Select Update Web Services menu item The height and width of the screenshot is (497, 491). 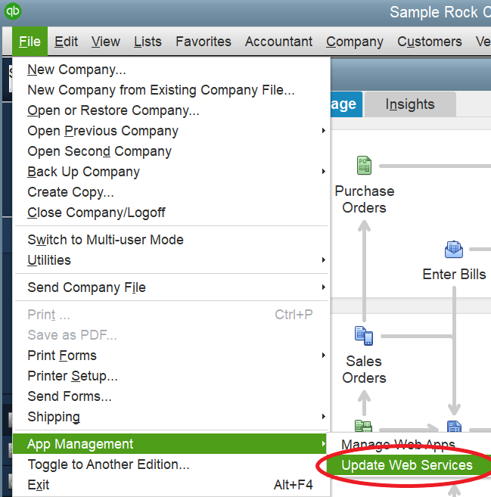tap(406, 465)
